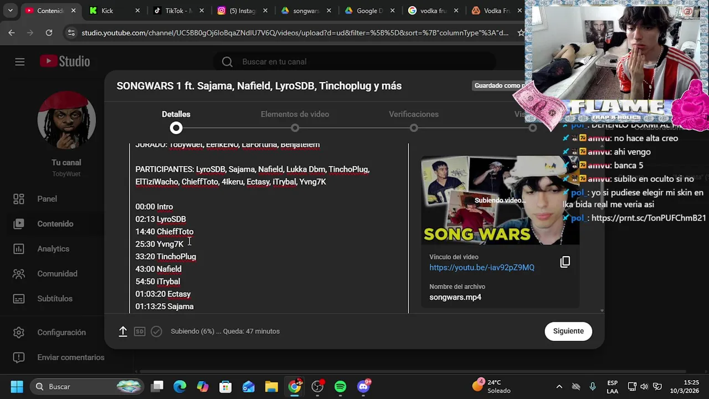This screenshot has width=709, height=399.
Task: Expand the browser tab search dropdown
Action: pos(10,11)
